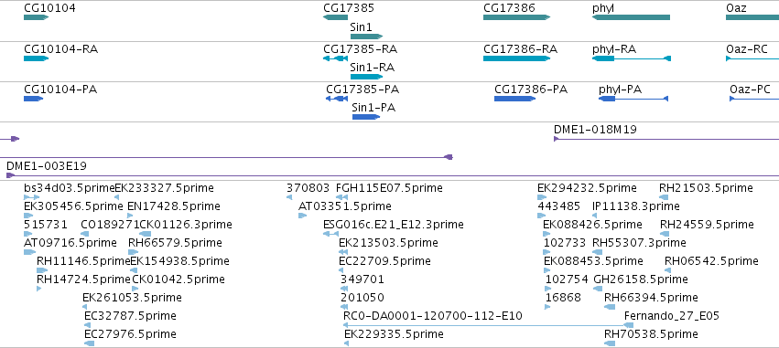The height and width of the screenshot is (348, 779).
Task: Click the RC0-DA0001-120700-112-E10 EST label
Action: [433, 316]
